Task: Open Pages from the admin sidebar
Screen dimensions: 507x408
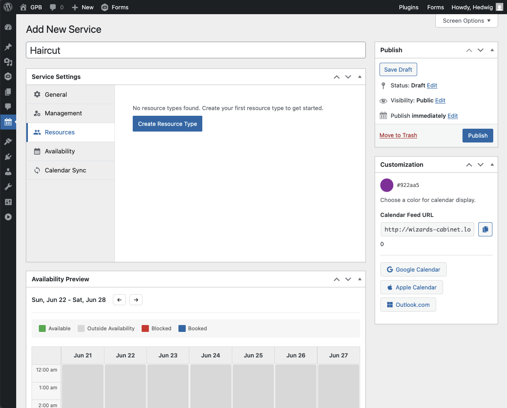Action: pos(8,92)
